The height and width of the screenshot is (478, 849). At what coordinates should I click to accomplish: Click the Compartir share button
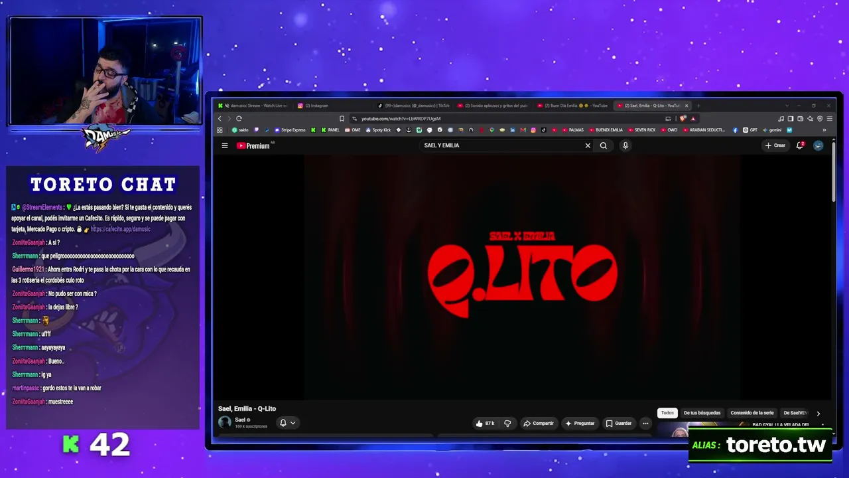click(x=539, y=423)
